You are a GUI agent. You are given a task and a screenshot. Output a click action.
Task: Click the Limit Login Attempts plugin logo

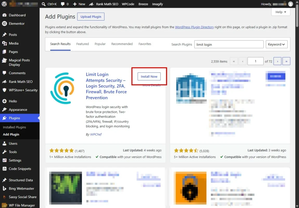[x=62, y=88]
